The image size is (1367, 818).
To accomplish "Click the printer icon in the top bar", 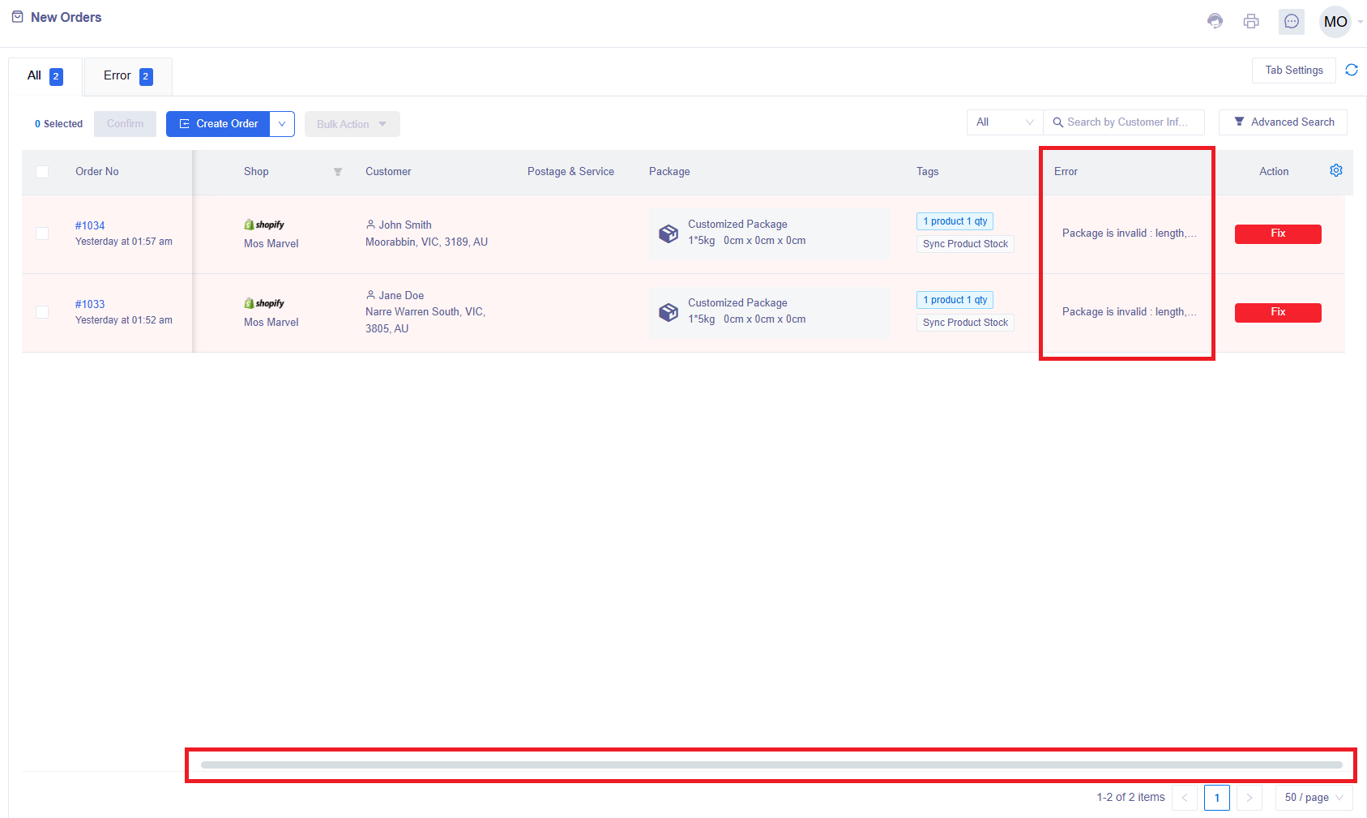I will click(1251, 21).
